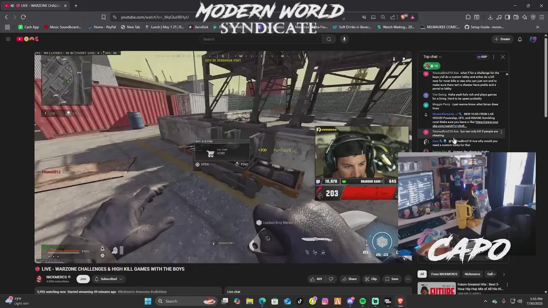Create a Clip of the stream
This screenshot has width=548, height=308.
click(371, 279)
